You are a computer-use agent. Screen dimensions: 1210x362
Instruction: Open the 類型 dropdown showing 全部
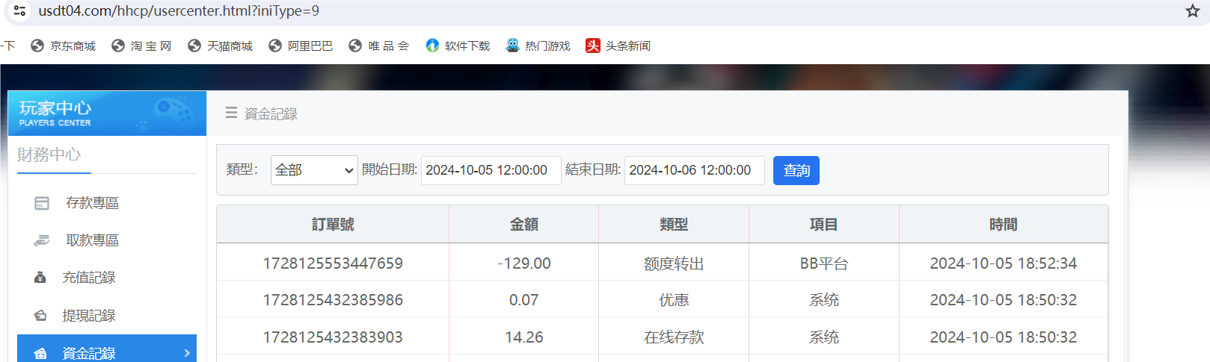point(314,170)
